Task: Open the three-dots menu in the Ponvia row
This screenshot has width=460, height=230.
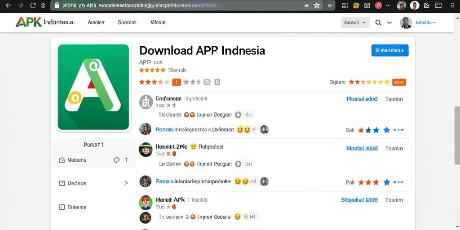Action: point(398,130)
